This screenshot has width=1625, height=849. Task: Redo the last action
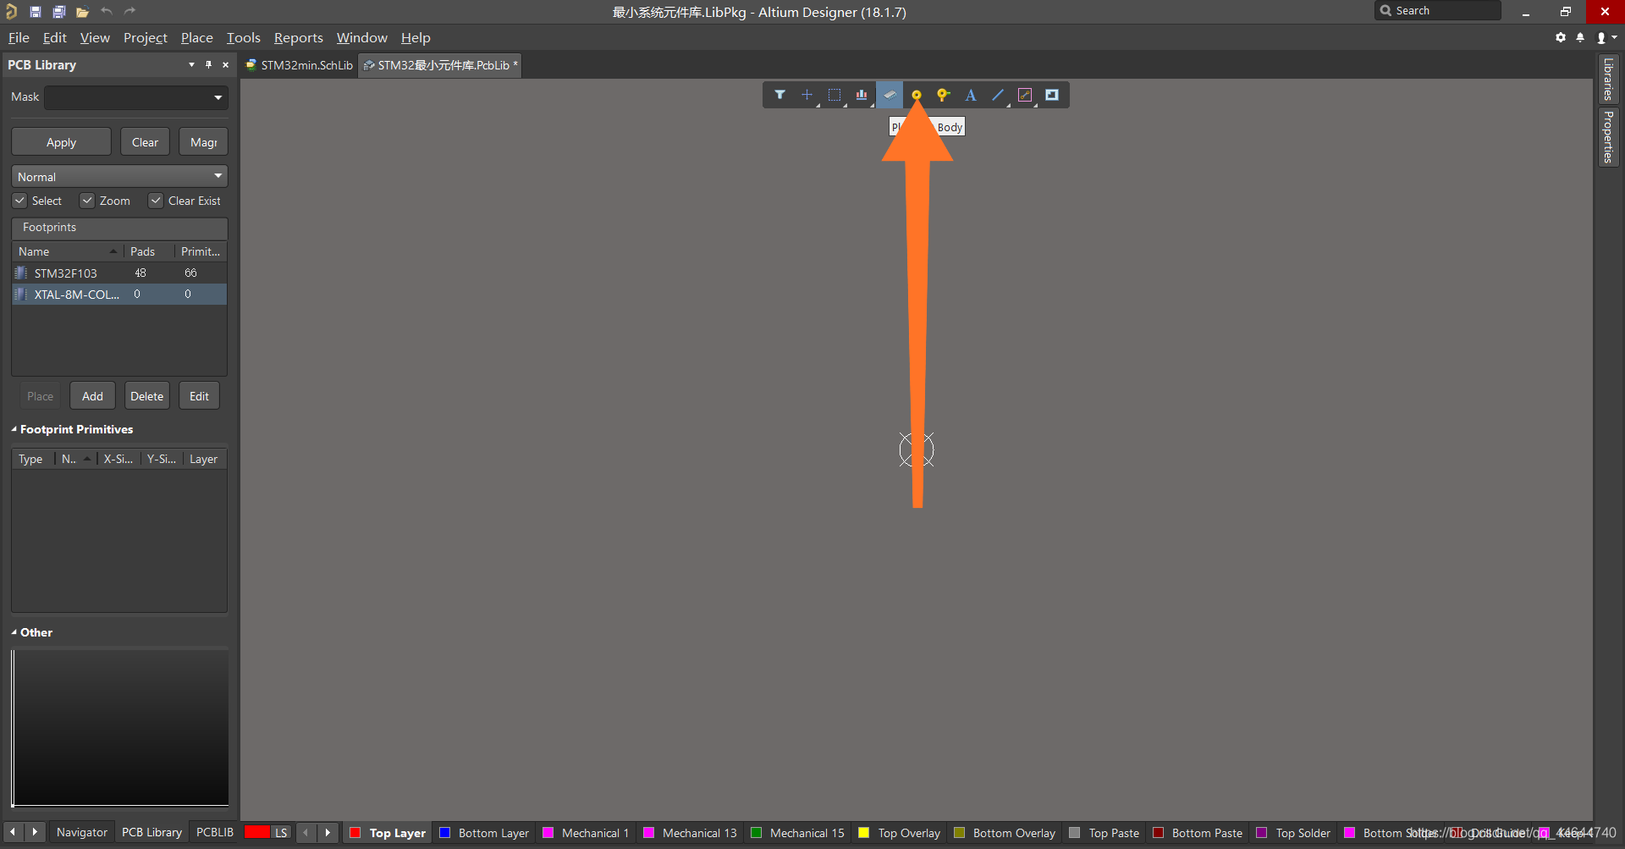130,11
